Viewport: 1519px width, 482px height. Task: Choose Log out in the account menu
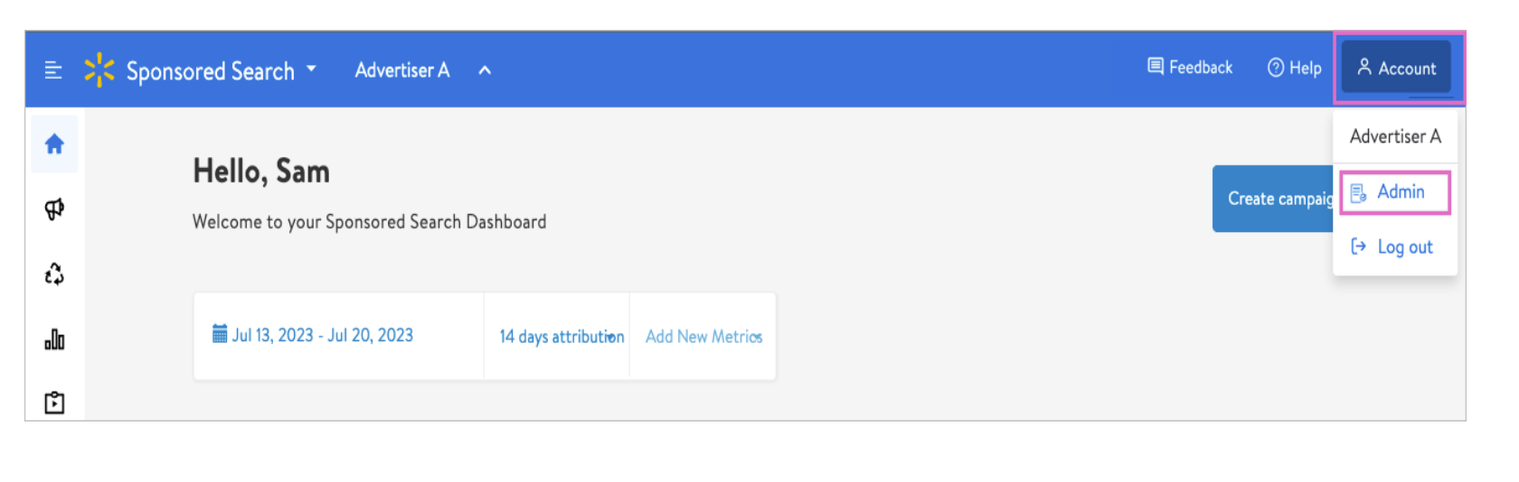pyautogui.click(x=1395, y=246)
